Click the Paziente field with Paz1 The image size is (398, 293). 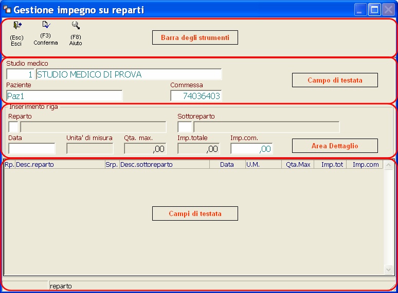(64, 96)
